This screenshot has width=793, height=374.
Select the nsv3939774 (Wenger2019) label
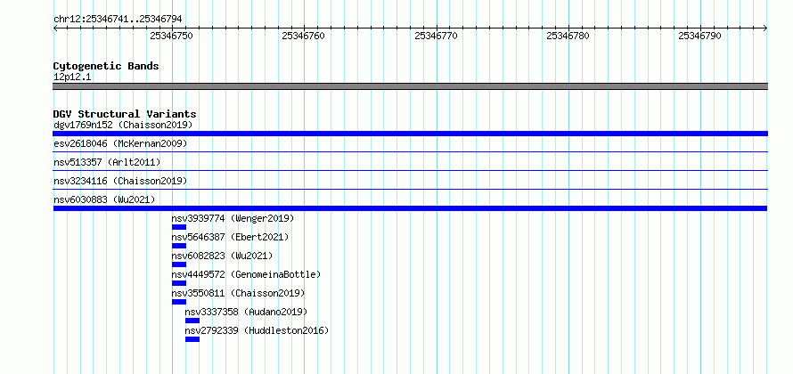(x=233, y=218)
